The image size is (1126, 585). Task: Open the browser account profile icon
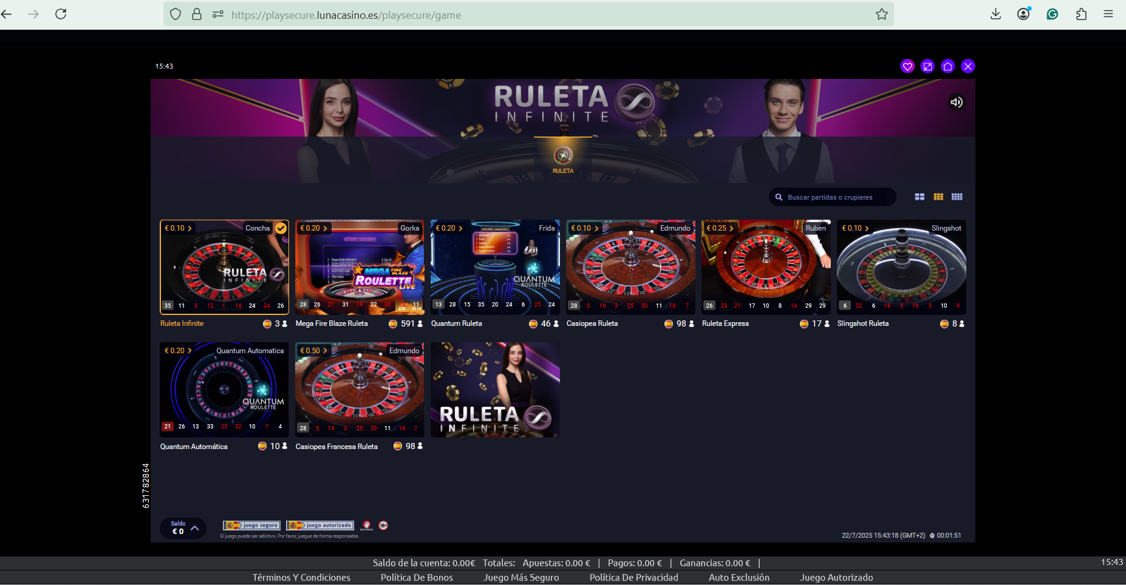click(x=1024, y=14)
